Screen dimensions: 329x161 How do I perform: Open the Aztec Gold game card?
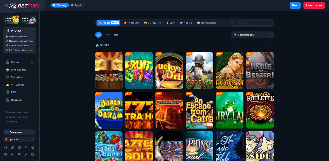[x=139, y=146]
